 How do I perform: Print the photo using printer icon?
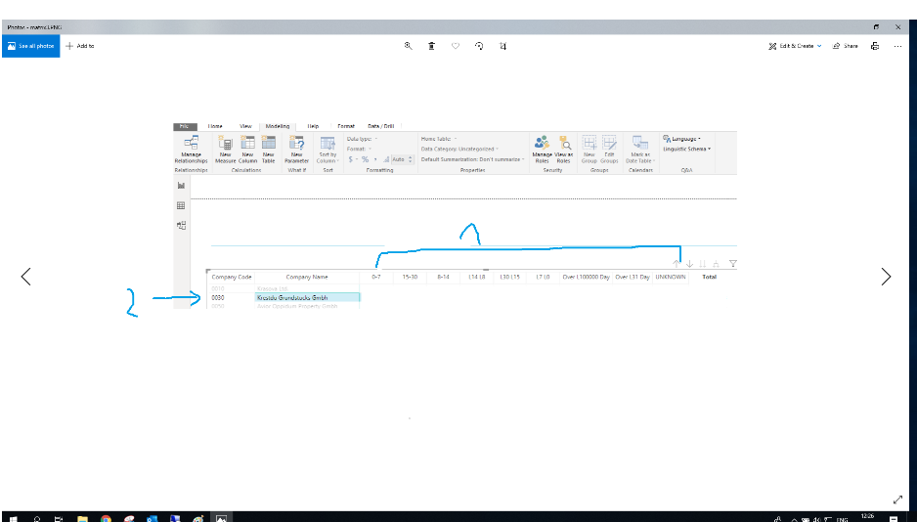pyautogui.click(x=875, y=46)
